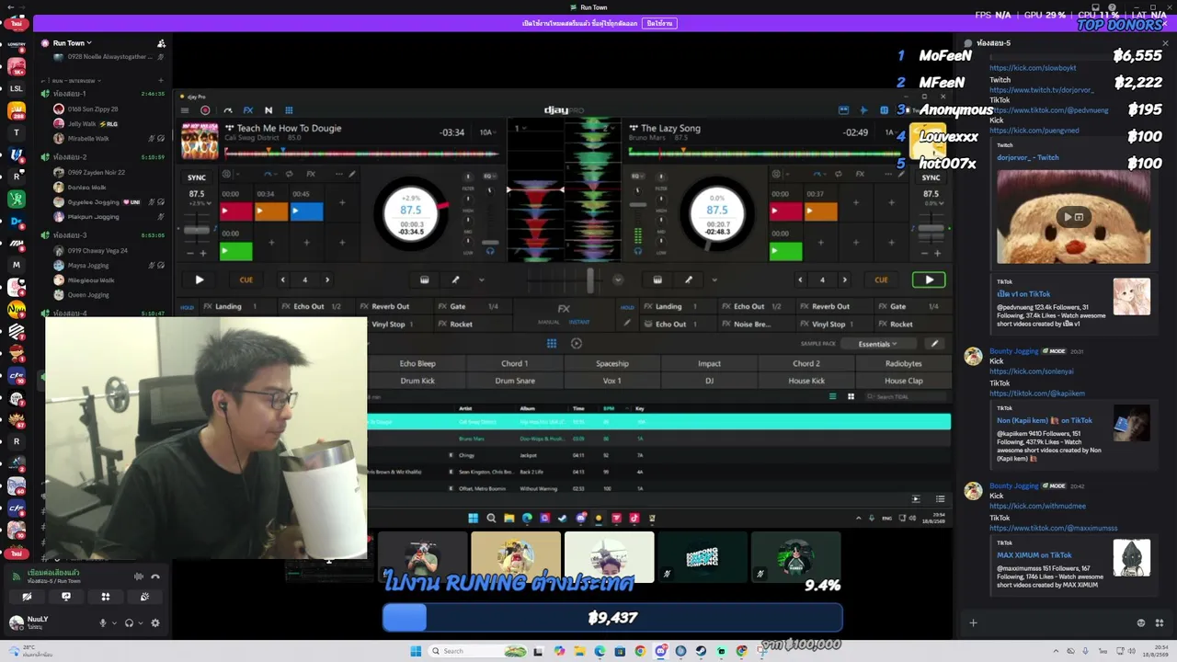The width and height of the screenshot is (1177, 662).
Task: Trigger the blue cue point on left deck
Action: point(307,211)
